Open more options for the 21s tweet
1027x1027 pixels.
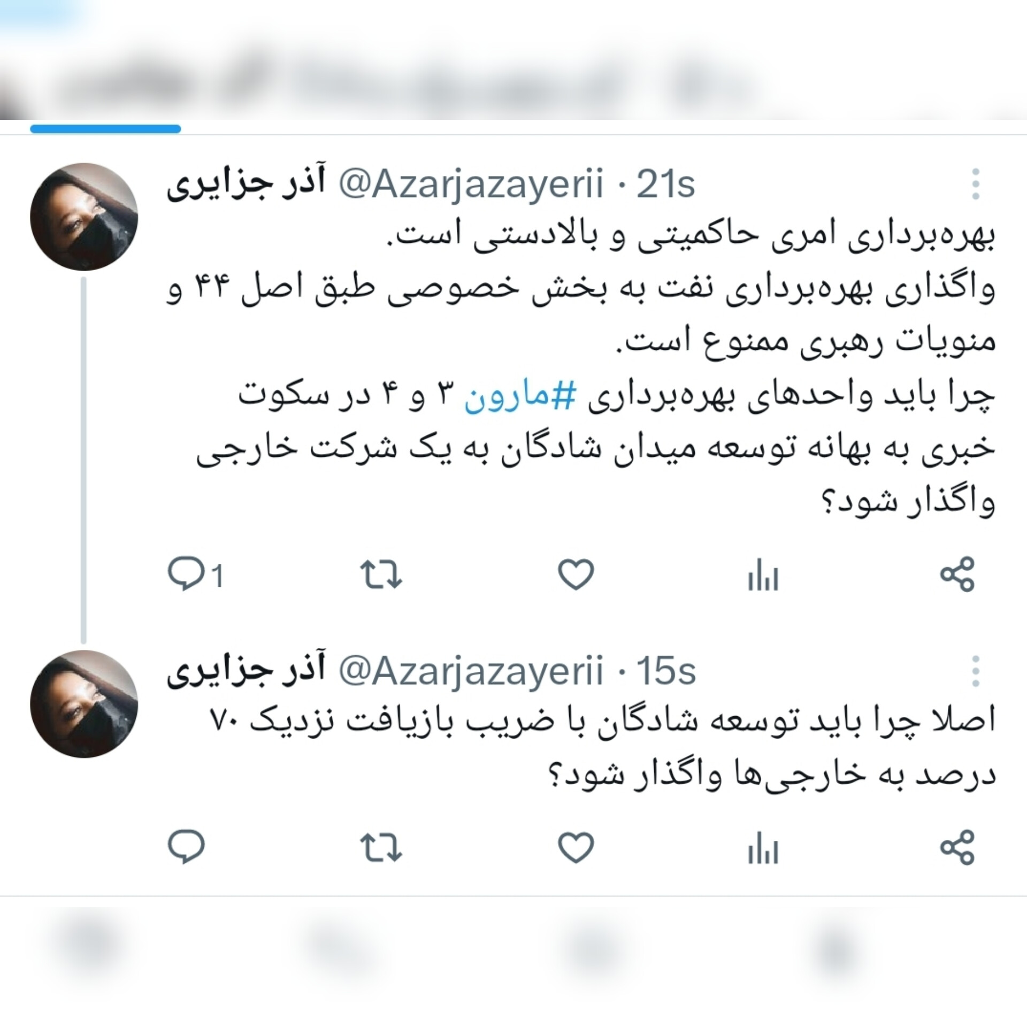[976, 185]
